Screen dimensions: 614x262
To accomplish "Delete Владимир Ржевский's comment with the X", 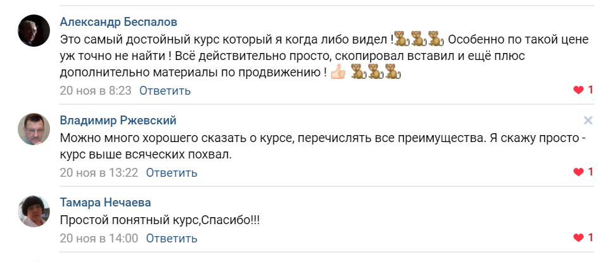I will [588, 121].
